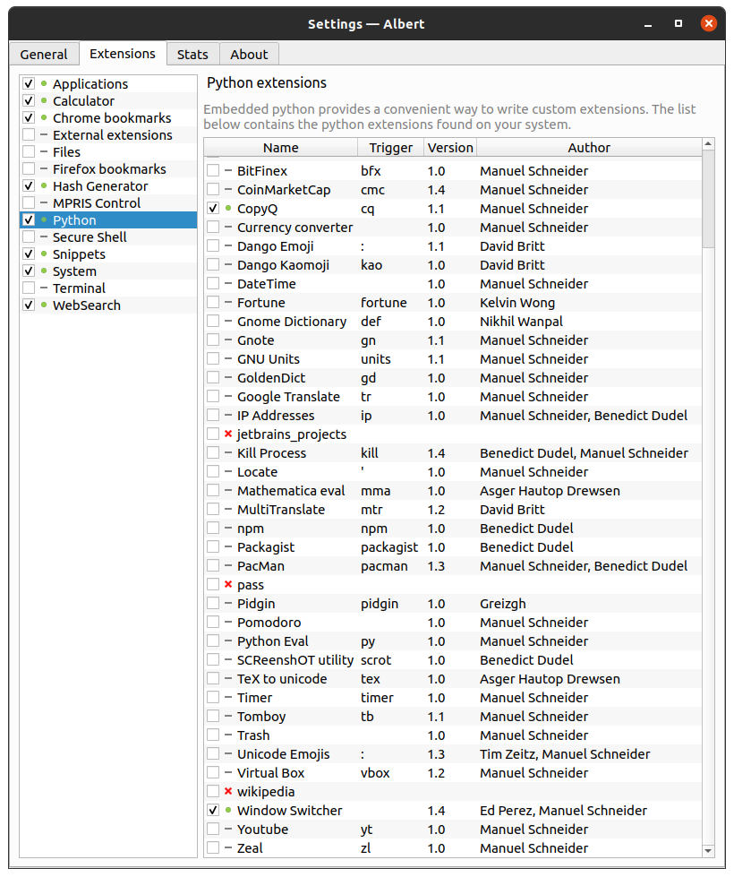Enable the Firefox bookmarks checkbox

(29, 169)
